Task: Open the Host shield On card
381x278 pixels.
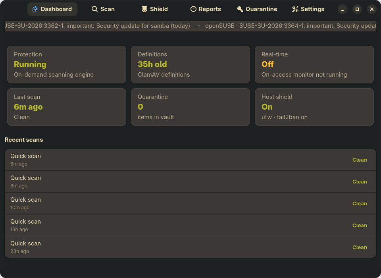Action: pyautogui.click(x=314, y=107)
